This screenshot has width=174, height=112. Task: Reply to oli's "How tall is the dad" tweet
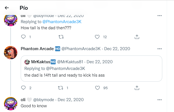click(x=23, y=37)
